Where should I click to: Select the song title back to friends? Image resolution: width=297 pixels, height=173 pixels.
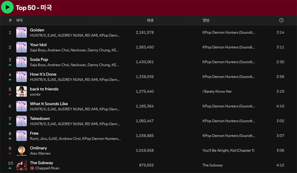(44, 89)
